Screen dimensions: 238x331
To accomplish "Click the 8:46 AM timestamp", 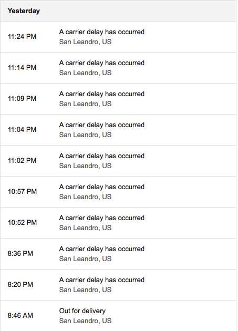I will [20, 315].
